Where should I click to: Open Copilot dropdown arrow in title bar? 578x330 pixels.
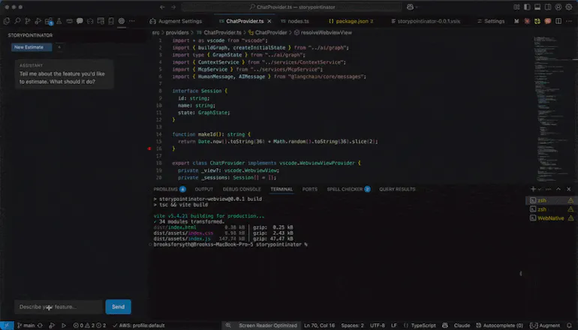click(417, 7)
